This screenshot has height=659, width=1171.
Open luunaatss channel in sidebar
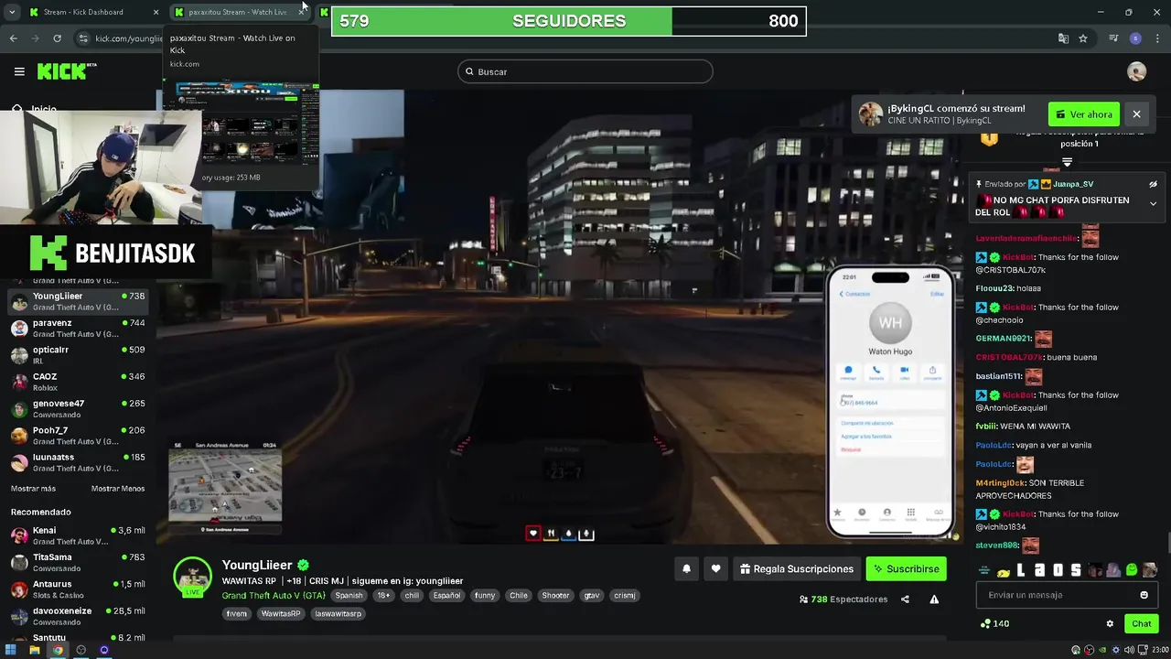click(x=78, y=461)
